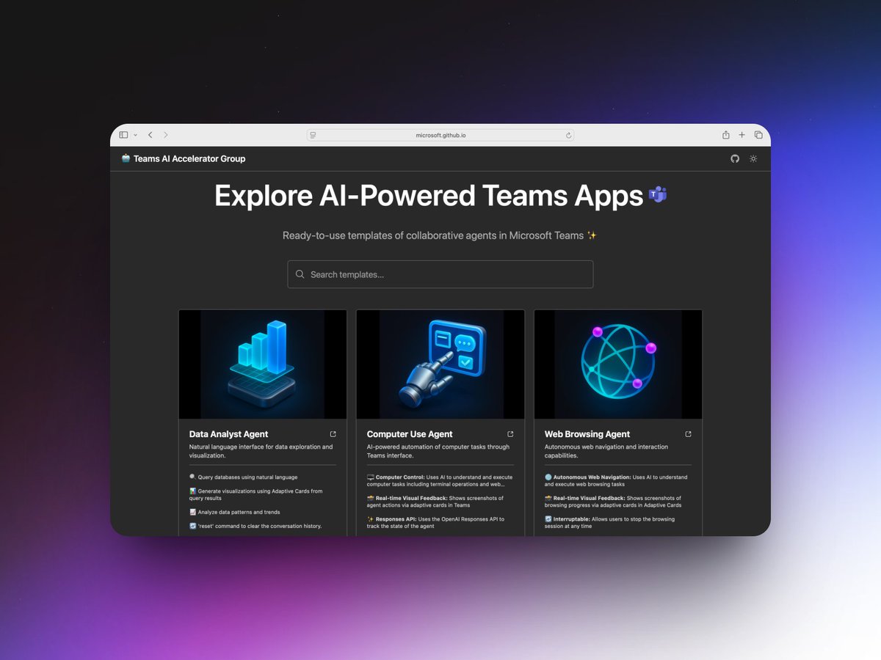Open the Web Browsing Agent title
The image size is (881, 660).
587,434
